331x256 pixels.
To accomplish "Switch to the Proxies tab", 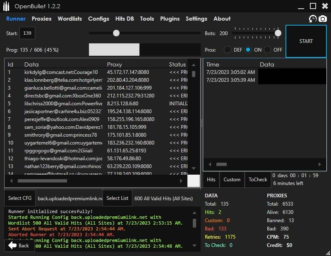I will [x=42, y=19].
